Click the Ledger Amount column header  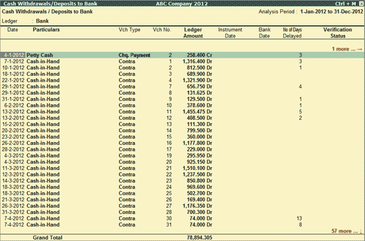193,33
